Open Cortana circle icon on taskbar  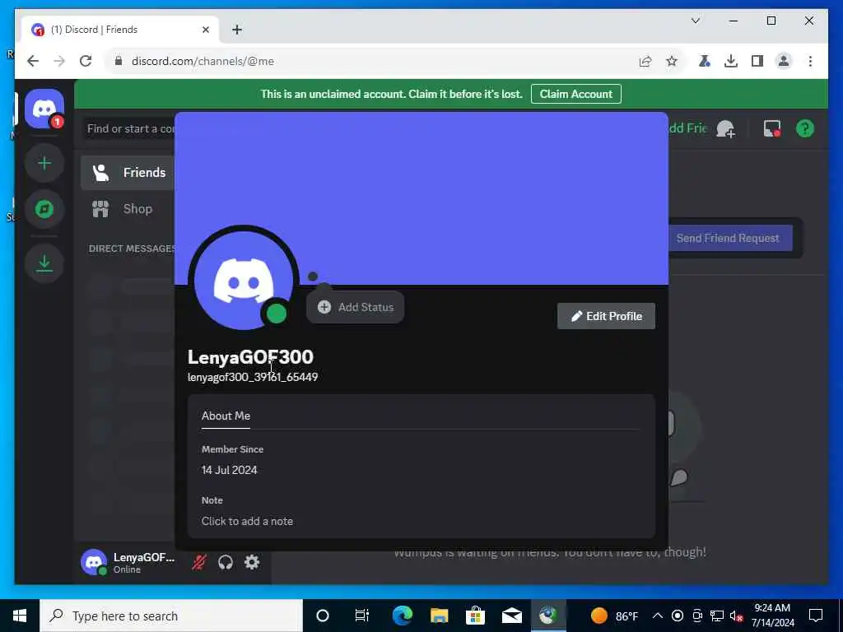(x=323, y=616)
